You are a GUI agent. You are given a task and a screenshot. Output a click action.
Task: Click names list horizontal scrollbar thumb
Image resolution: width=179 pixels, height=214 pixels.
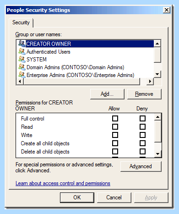pos(81,81)
